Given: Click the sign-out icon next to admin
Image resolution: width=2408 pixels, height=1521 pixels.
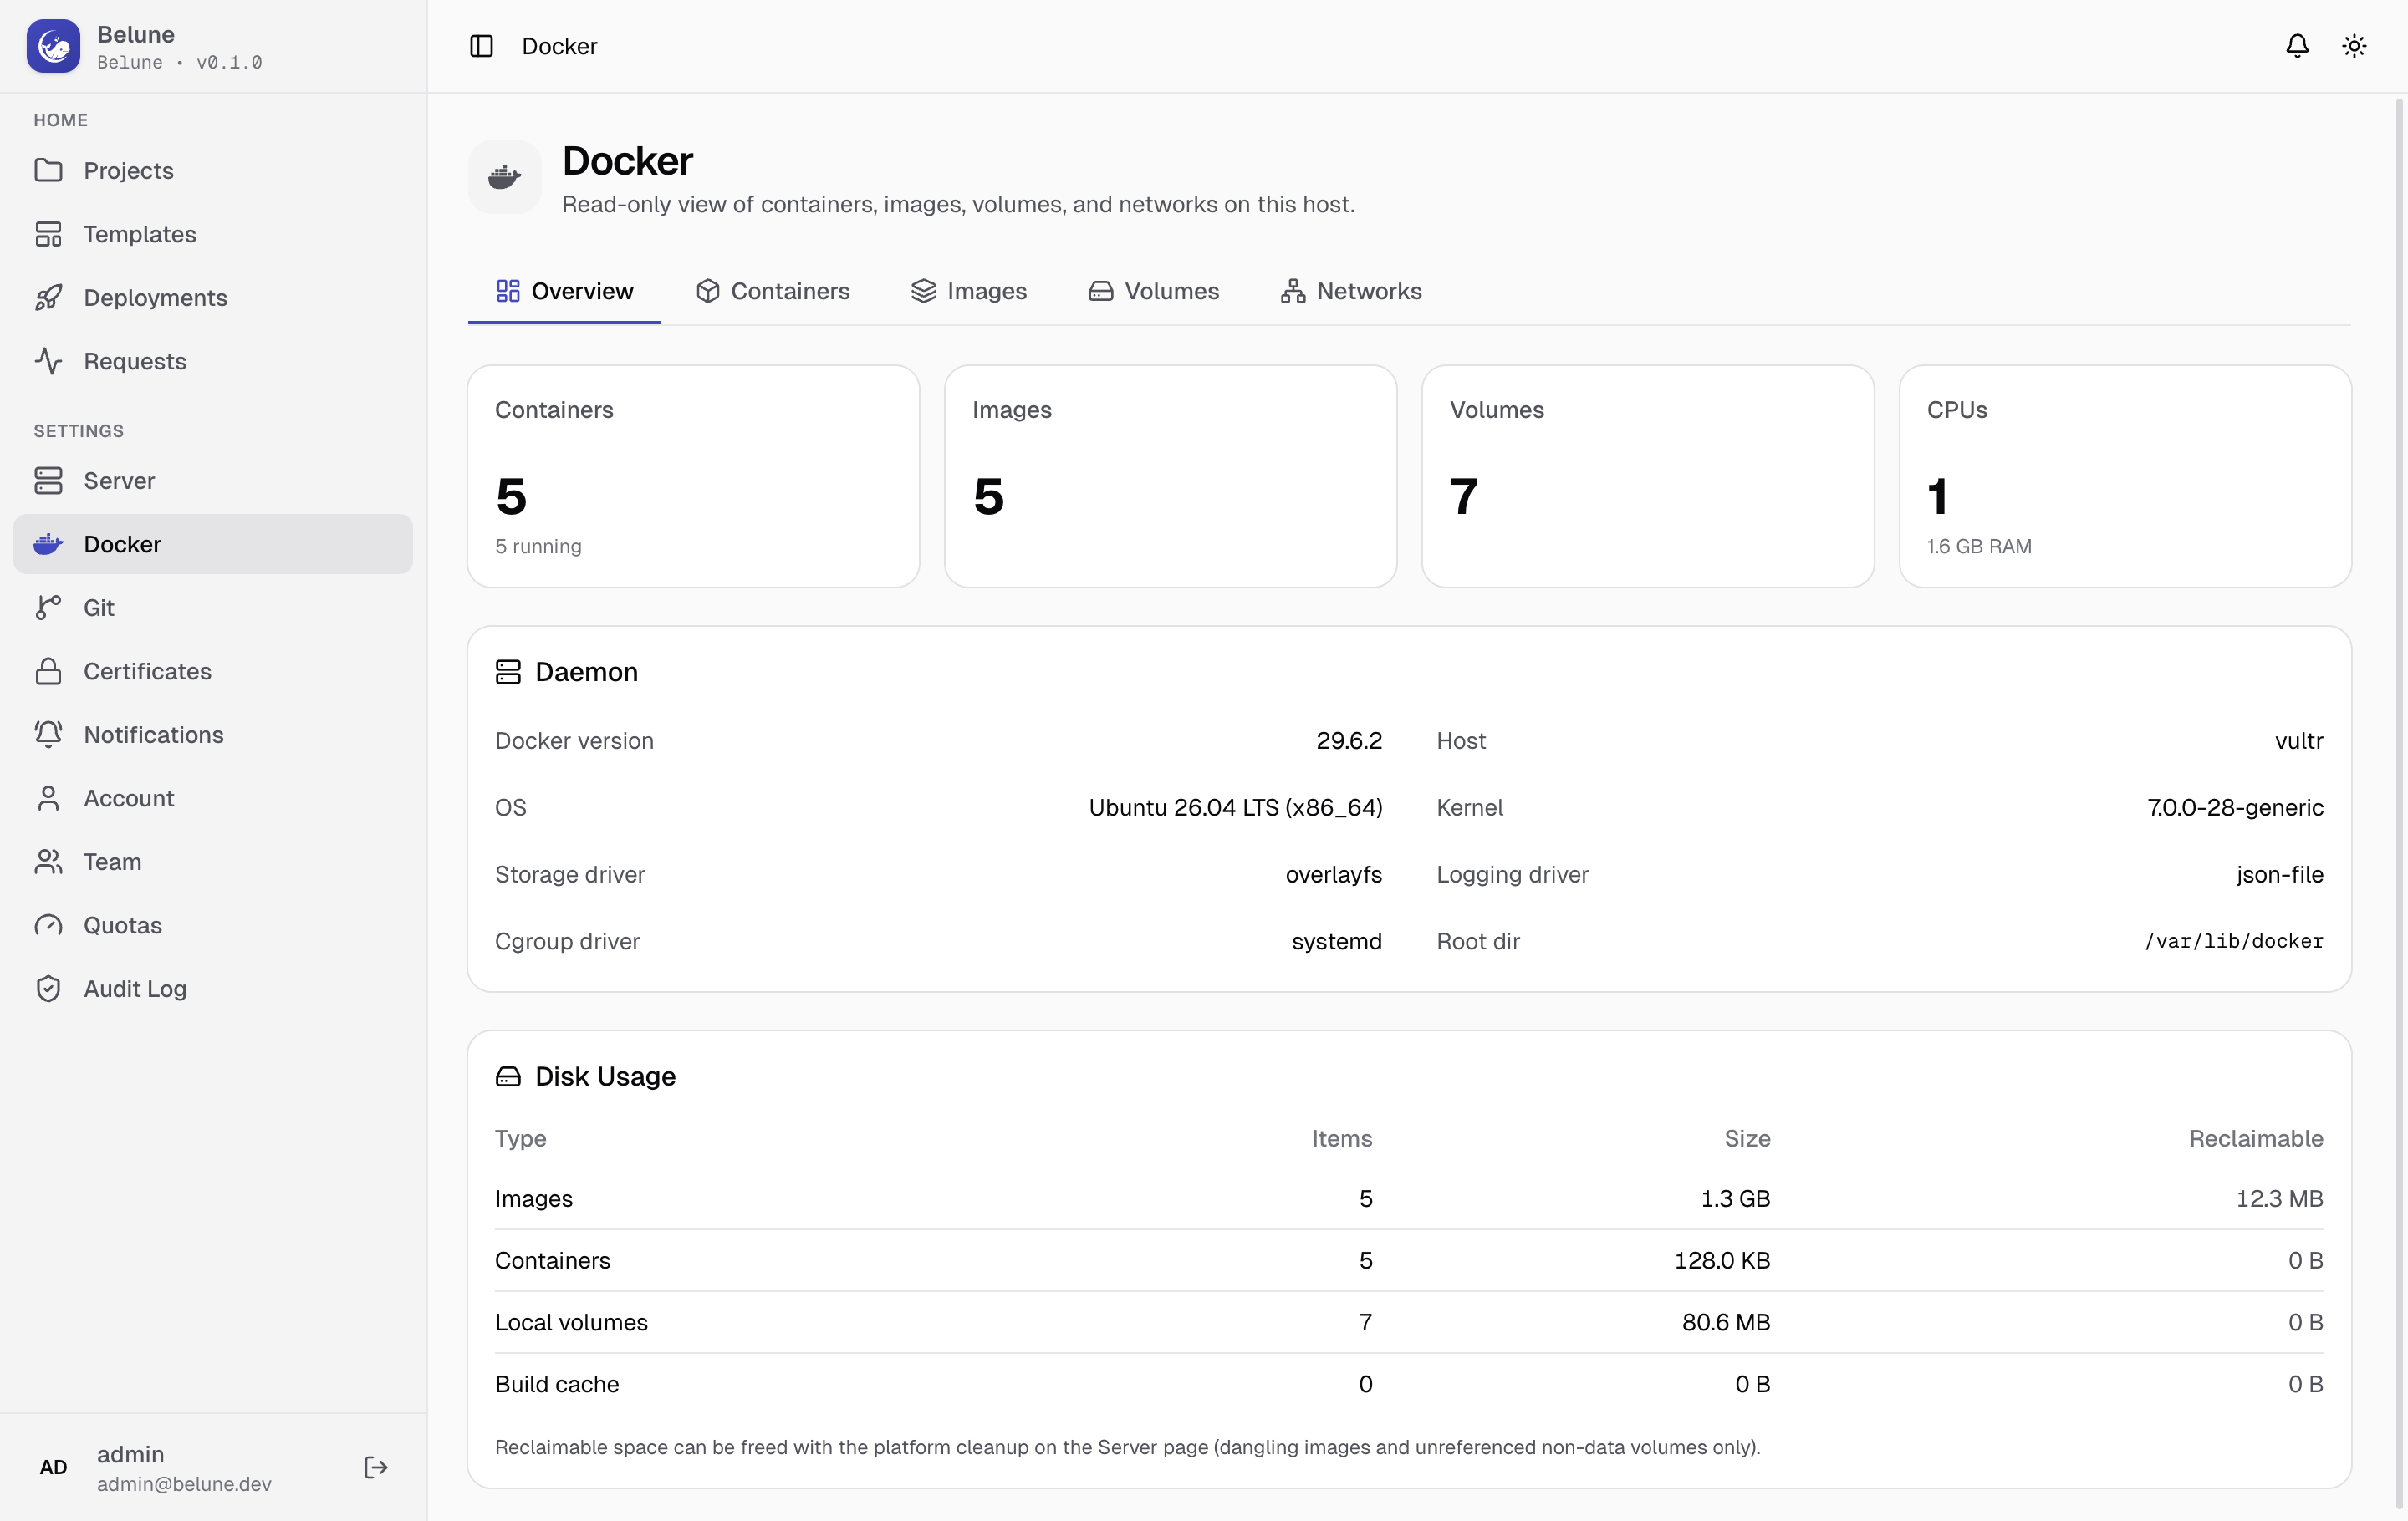Looking at the screenshot, I should point(376,1467).
